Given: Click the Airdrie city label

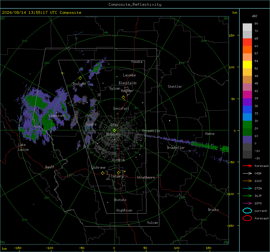Looking at the screenshot, I should pos(118,160).
